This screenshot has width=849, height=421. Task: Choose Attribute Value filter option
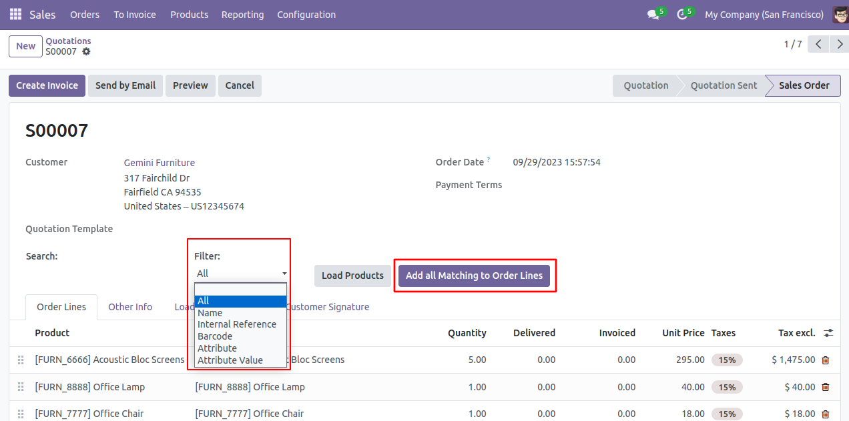point(240,360)
